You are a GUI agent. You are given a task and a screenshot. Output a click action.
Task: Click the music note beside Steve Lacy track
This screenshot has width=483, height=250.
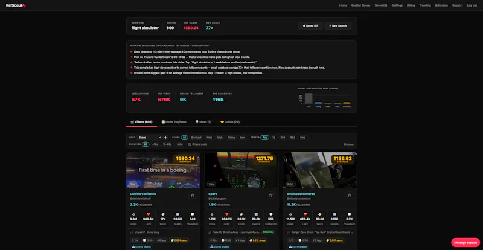(132, 232)
